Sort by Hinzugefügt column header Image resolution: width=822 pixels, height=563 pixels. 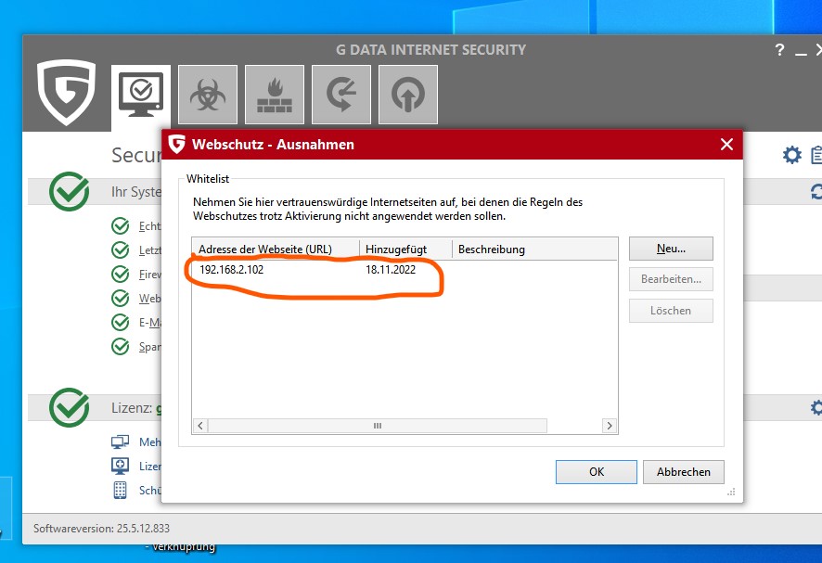[x=395, y=249]
